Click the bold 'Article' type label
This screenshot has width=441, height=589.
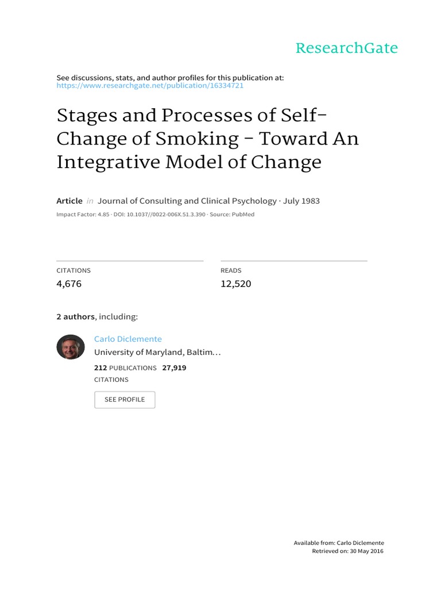coord(69,201)
